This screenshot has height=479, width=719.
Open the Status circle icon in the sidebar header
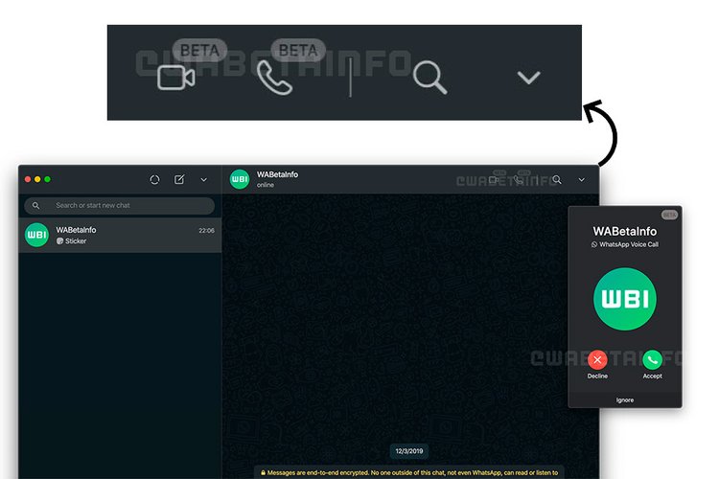coord(154,180)
